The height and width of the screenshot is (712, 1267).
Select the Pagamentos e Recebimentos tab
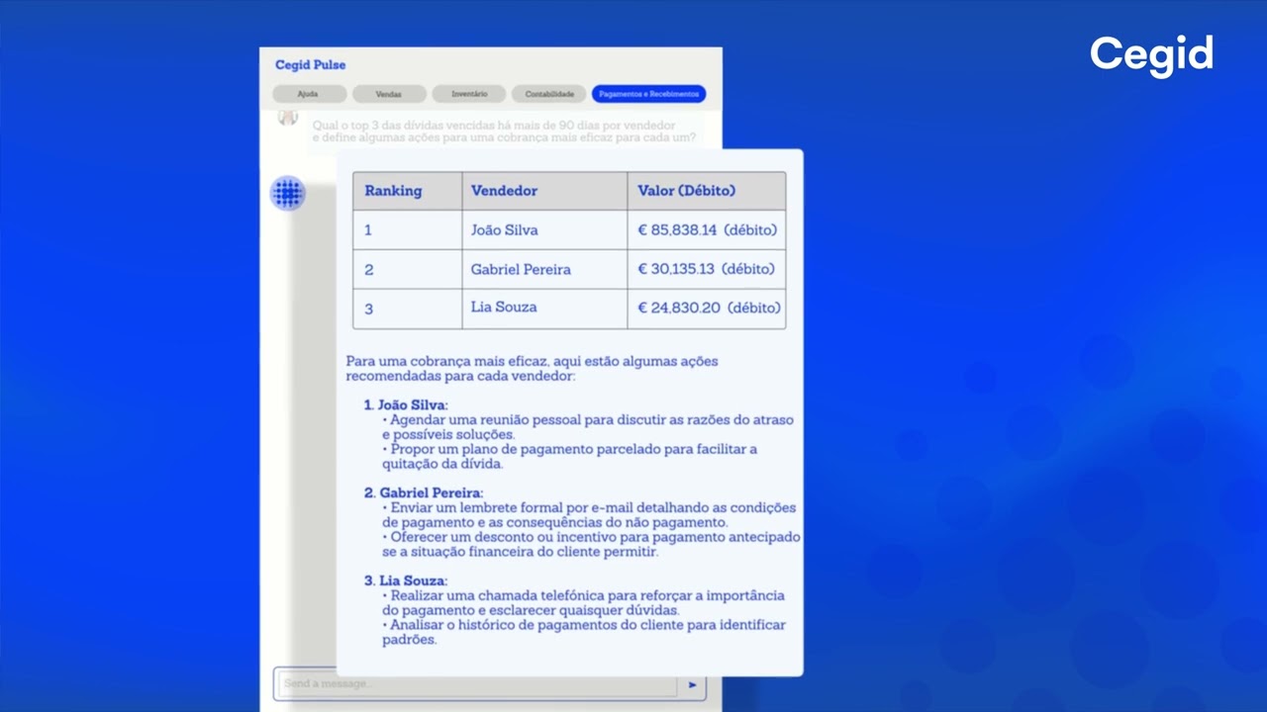pyautogui.click(x=649, y=93)
